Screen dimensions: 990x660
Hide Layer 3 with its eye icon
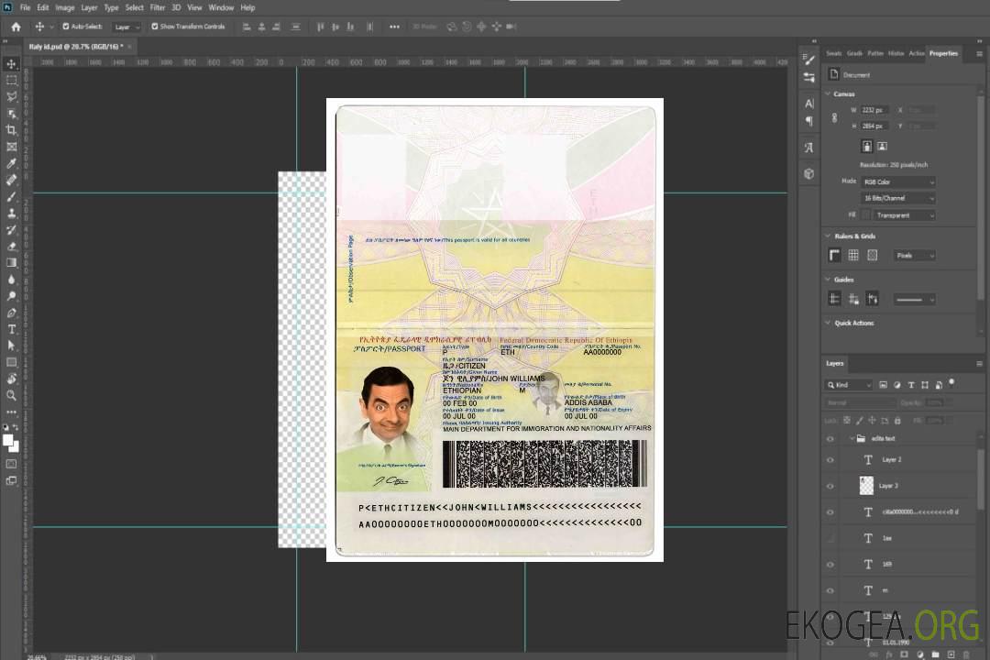coord(830,486)
